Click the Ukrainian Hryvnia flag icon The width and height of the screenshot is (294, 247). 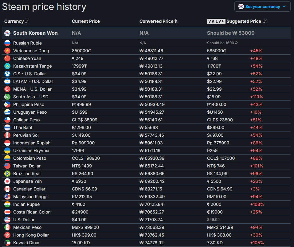pyautogui.click(x=7, y=151)
